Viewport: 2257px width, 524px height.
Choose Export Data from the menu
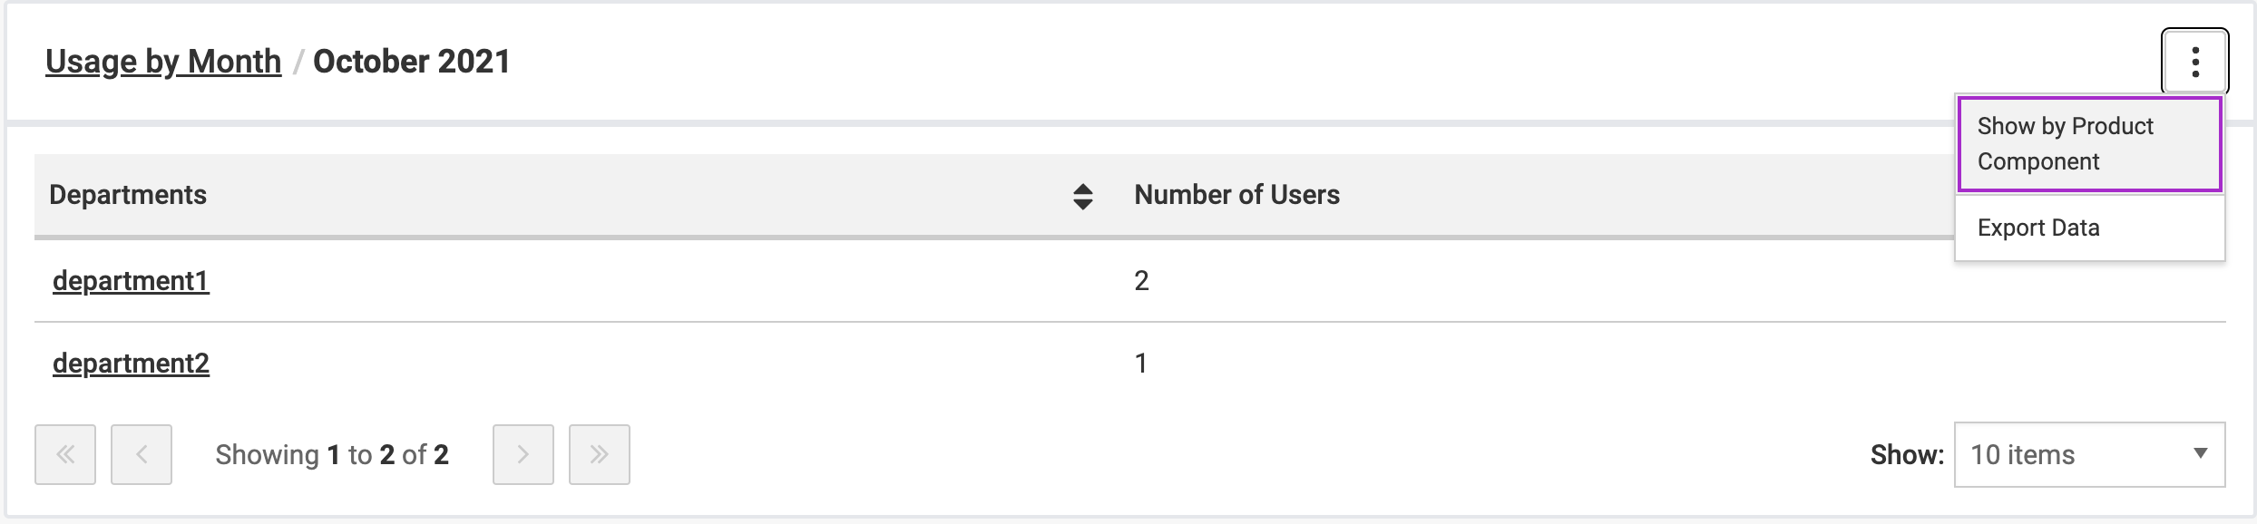[2038, 228]
